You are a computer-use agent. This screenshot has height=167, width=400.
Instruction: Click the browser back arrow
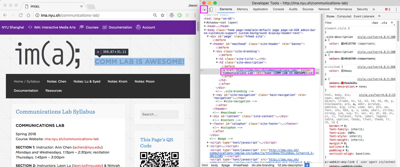click(x=5, y=15)
